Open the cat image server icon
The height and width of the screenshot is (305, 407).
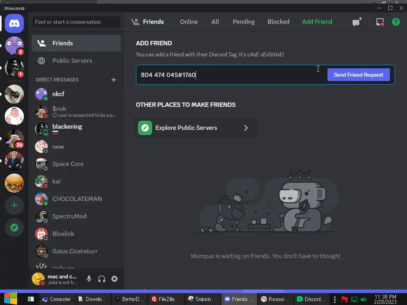coord(14,94)
